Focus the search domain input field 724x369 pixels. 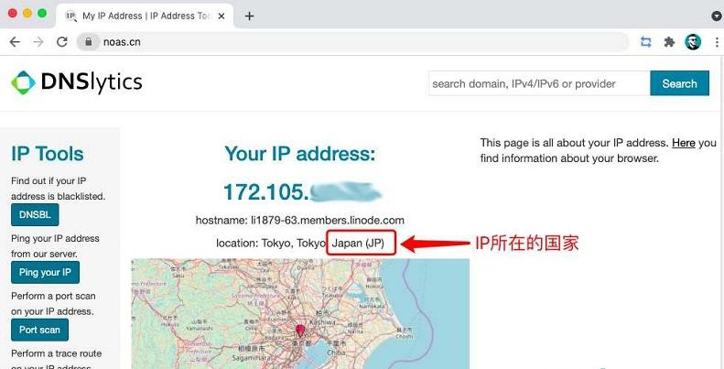click(538, 83)
